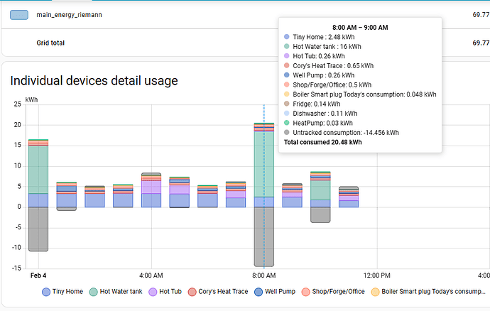
Task: Click the main_energy_riemann blue color swatch
Action: (20, 15)
